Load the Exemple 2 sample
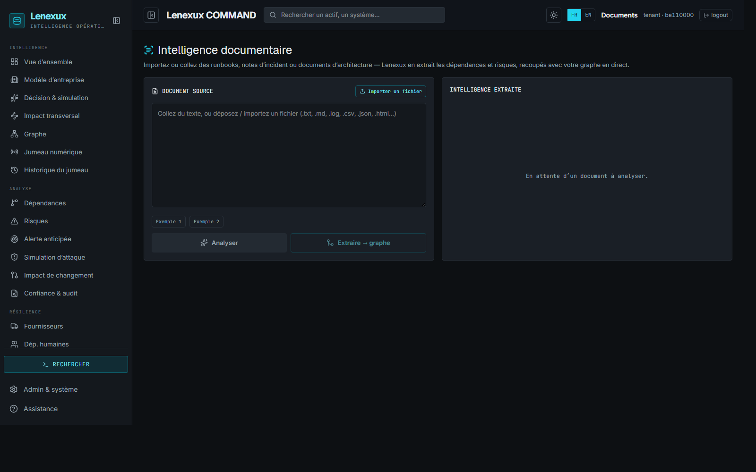The width and height of the screenshot is (756, 472). pyautogui.click(x=206, y=221)
